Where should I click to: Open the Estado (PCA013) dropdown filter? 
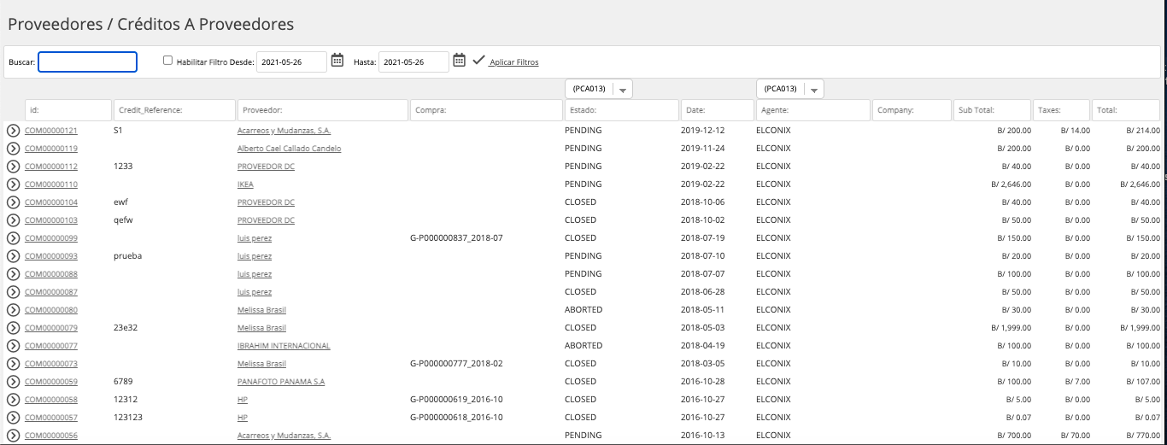[x=599, y=89]
